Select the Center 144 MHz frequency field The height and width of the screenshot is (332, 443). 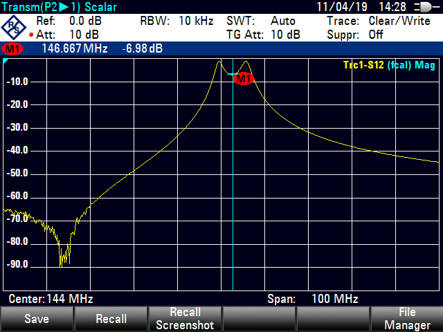[51, 299]
